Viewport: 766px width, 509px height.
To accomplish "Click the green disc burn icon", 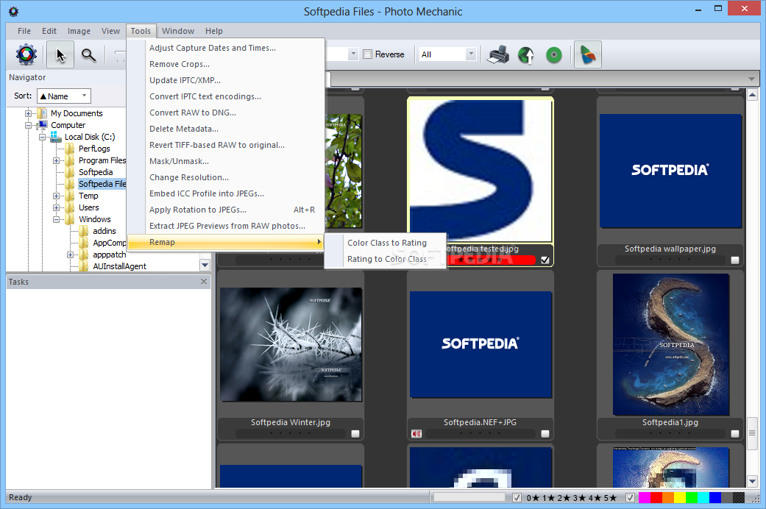I will pyautogui.click(x=553, y=54).
